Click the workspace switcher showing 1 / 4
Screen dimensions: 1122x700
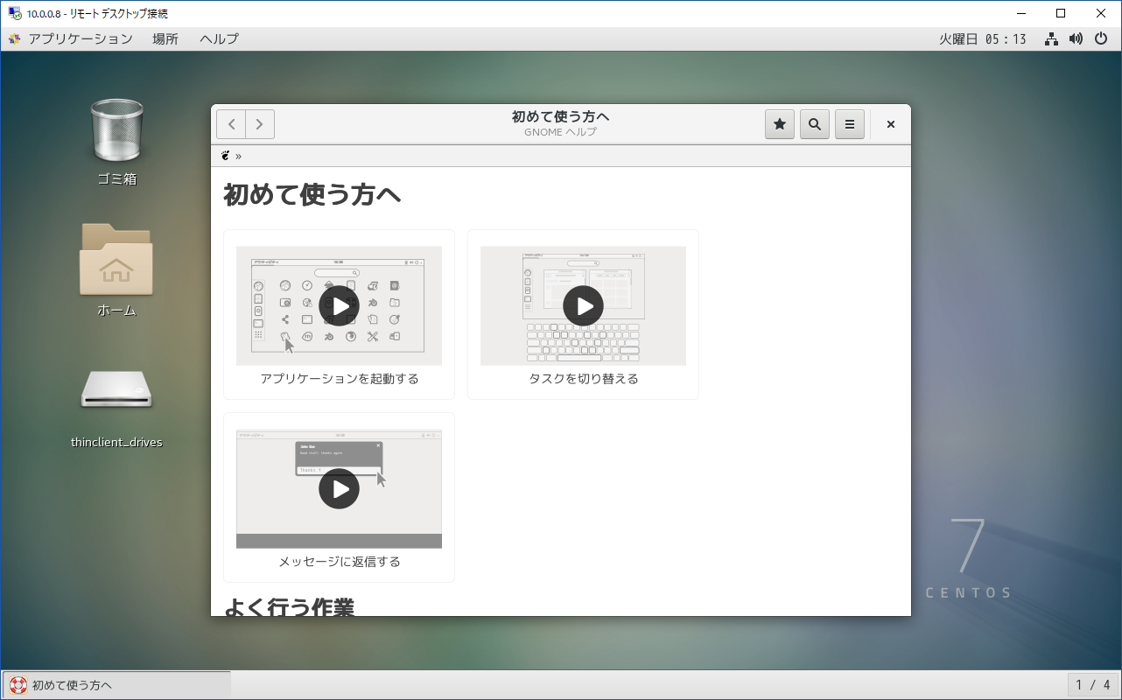[1093, 684]
